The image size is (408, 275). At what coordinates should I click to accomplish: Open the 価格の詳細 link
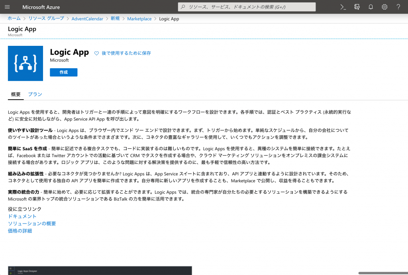[x=20, y=231]
